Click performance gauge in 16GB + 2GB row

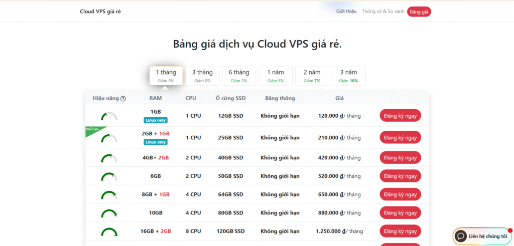(109, 232)
